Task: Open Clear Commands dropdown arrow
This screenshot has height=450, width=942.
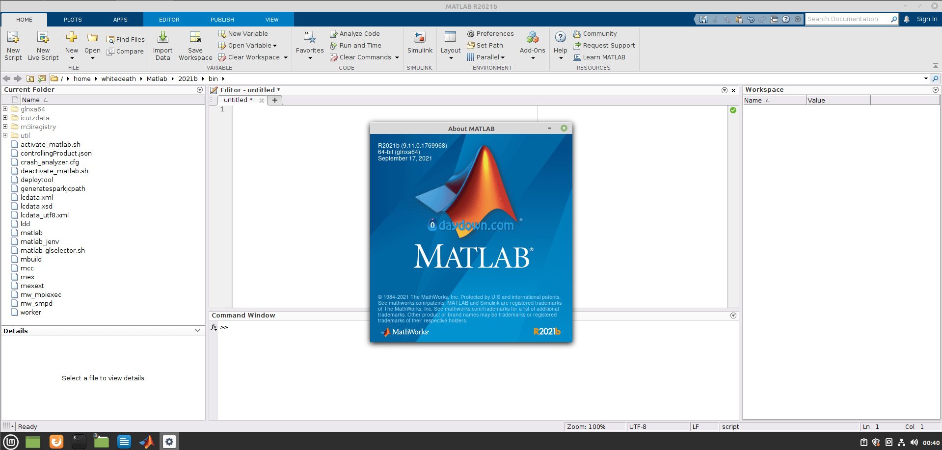Action: pyautogui.click(x=397, y=57)
